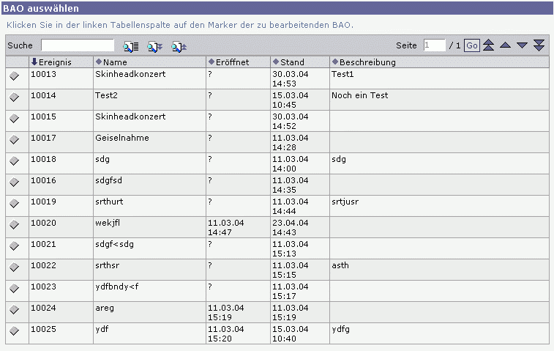This screenshot has width=554, height=351.
Task: Select the marker for event 10025
Action: pos(15,331)
